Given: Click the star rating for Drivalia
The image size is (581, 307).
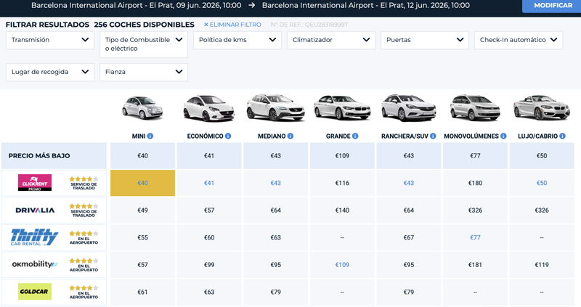Looking at the screenshot, I should coord(84,207).
